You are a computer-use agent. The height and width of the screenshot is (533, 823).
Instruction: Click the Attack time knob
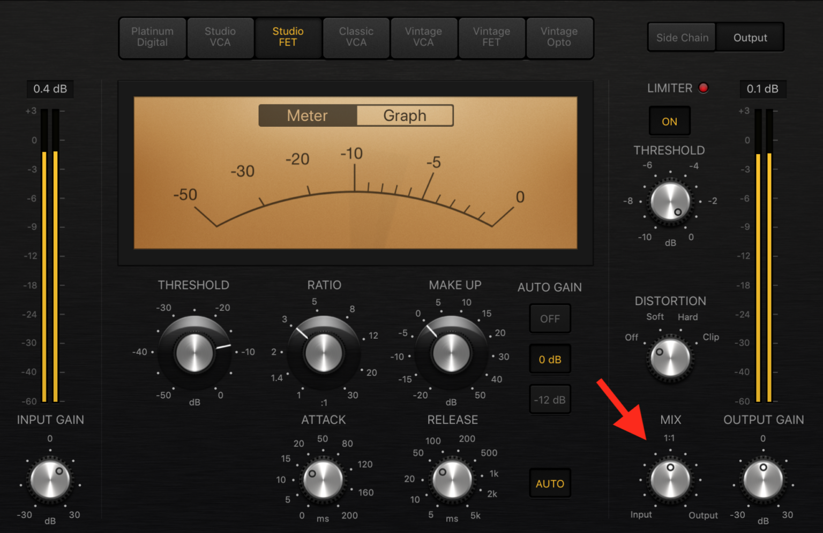(x=323, y=479)
